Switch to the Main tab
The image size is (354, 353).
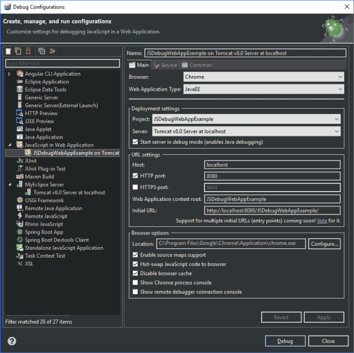coord(139,65)
